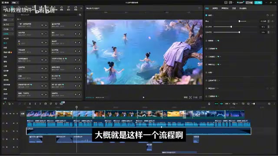Open the main menu dropdown beside the app logo
This screenshot has width=278, height=156.
(x=15, y=3)
